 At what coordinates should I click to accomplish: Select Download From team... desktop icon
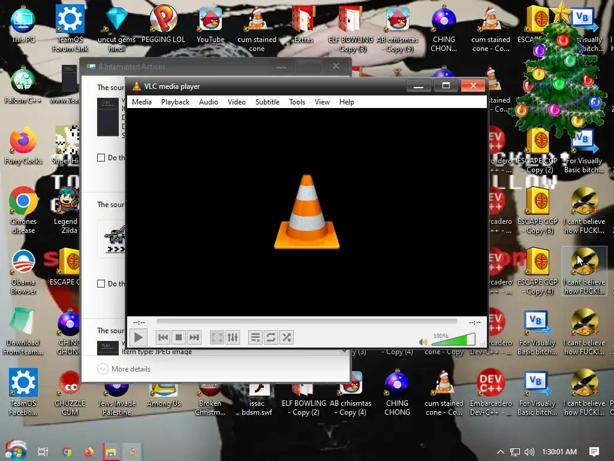pos(23,331)
